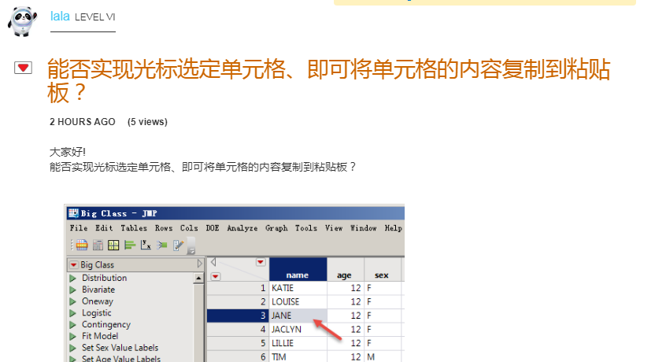Select the name column header
This screenshot has width=655, height=362.
tap(298, 269)
